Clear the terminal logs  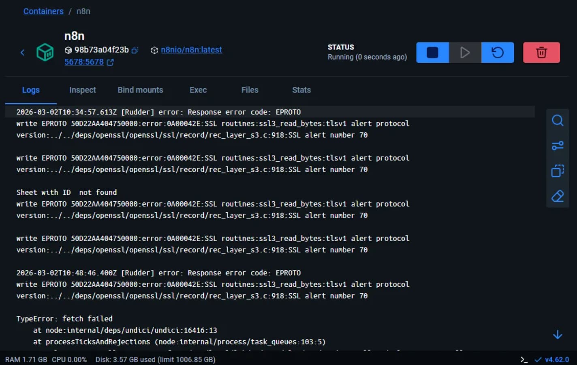click(558, 196)
